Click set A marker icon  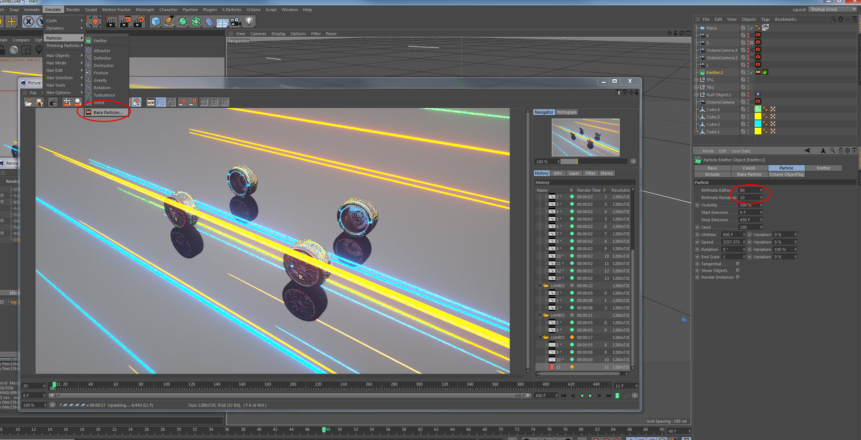[x=183, y=102]
